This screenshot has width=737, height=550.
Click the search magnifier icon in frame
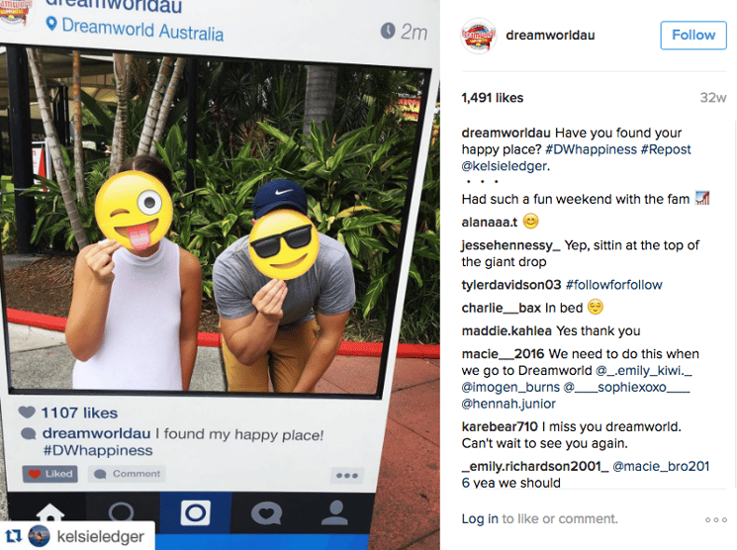122,512
